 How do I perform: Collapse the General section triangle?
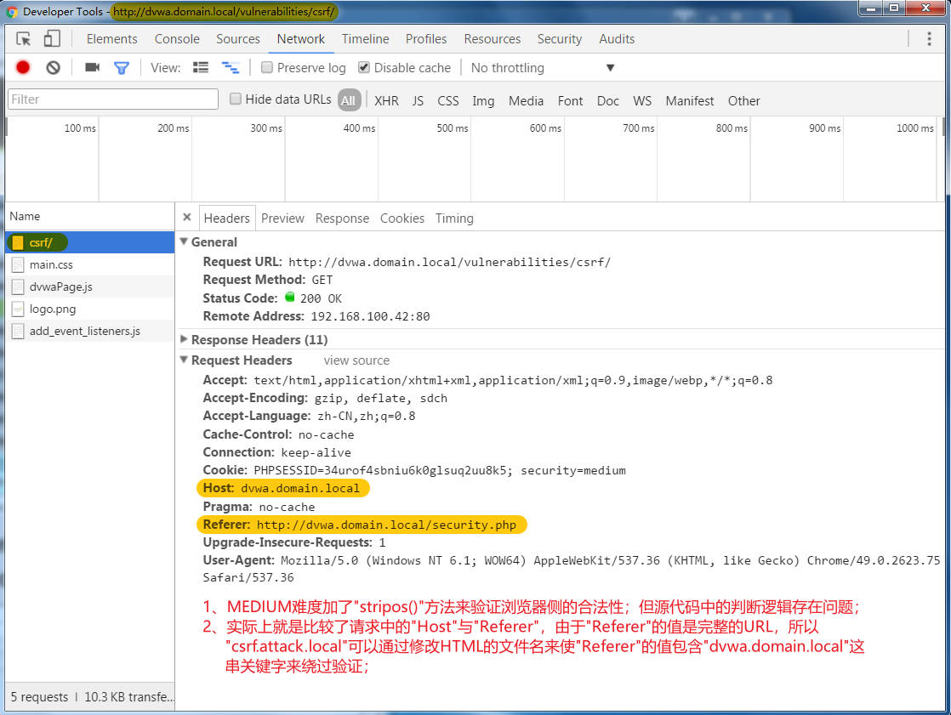coord(185,241)
